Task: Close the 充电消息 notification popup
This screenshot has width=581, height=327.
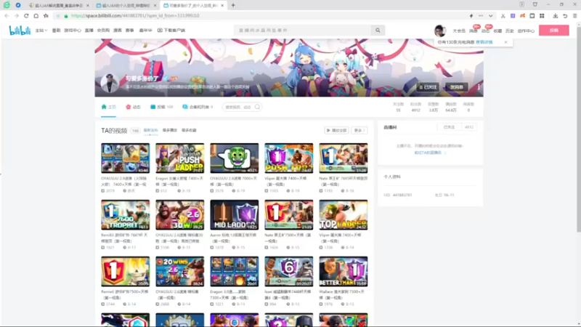Action: pos(505,42)
